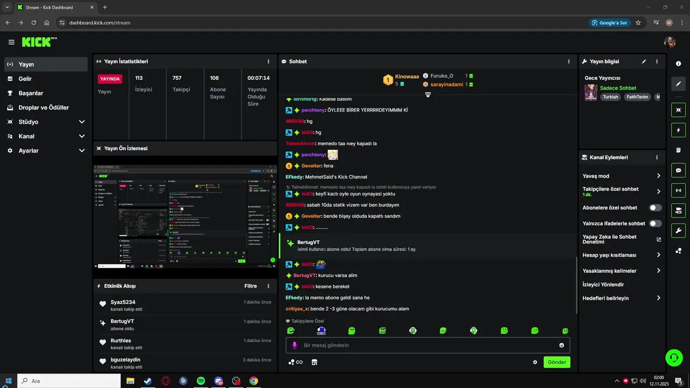The image size is (690, 388).
Task: Click the Turkish tag
Action: click(x=610, y=97)
